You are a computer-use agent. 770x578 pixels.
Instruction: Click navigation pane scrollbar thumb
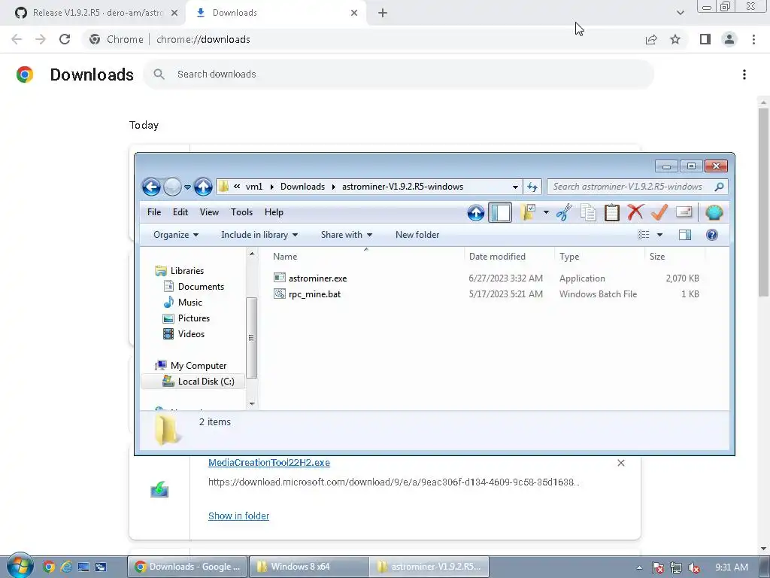coord(251,338)
